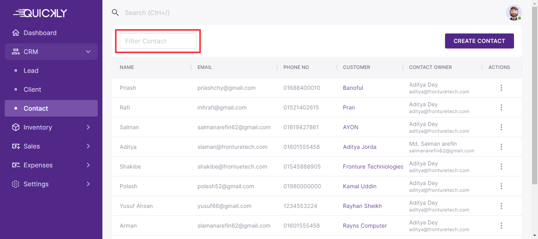Go to Client under CRM
The image size is (538, 239).
pyautogui.click(x=32, y=89)
